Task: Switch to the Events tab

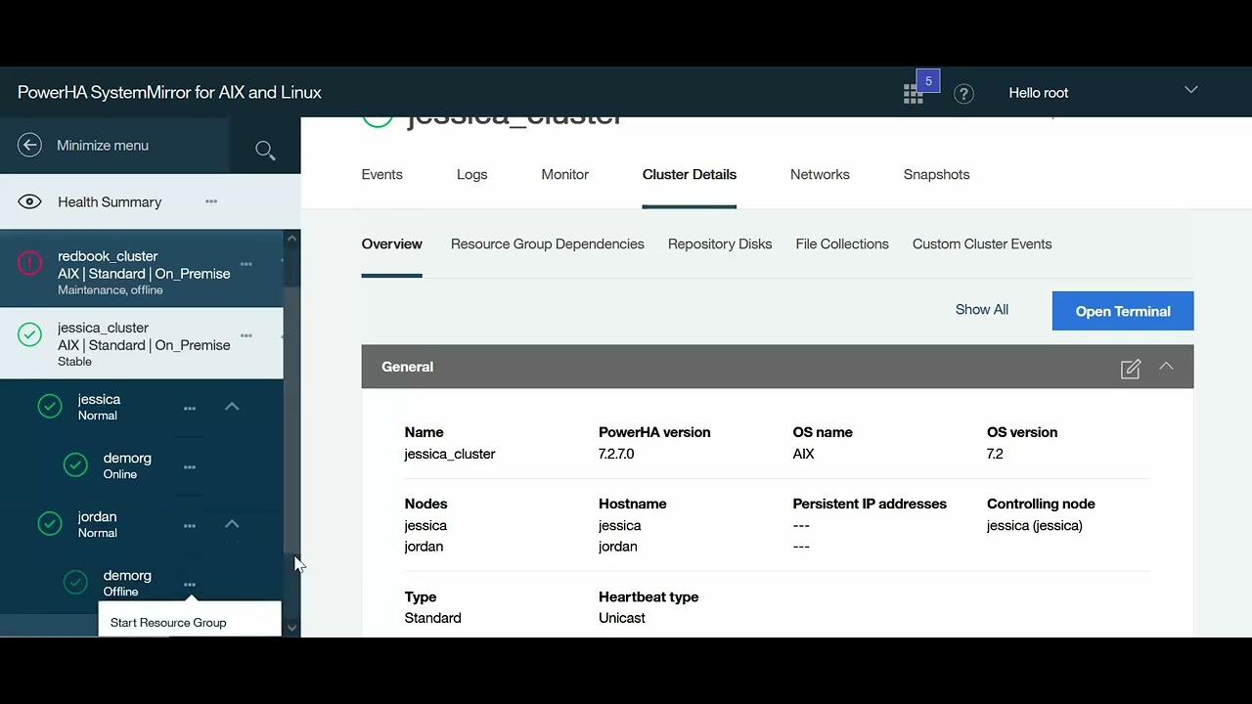Action: pos(381,174)
